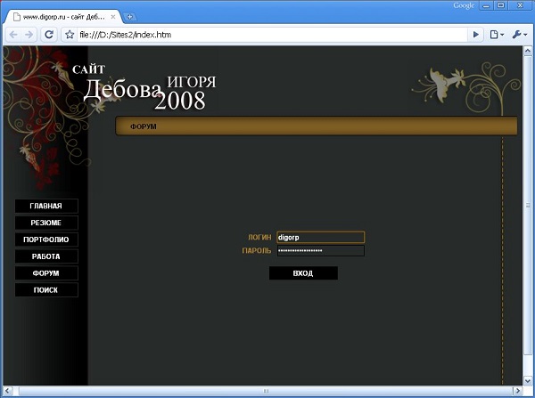535x398 pixels.
Task: Open the ПОРТФОЛИО section
Action: pyautogui.click(x=45, y=240)
